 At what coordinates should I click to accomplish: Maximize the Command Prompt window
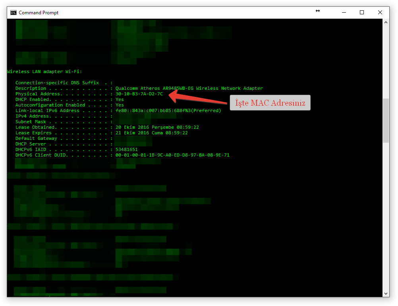tap(362, 13)
